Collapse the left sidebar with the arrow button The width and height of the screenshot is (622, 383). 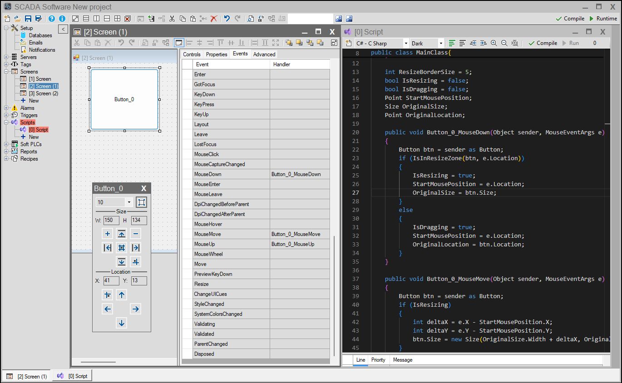(x=64, y=29)
